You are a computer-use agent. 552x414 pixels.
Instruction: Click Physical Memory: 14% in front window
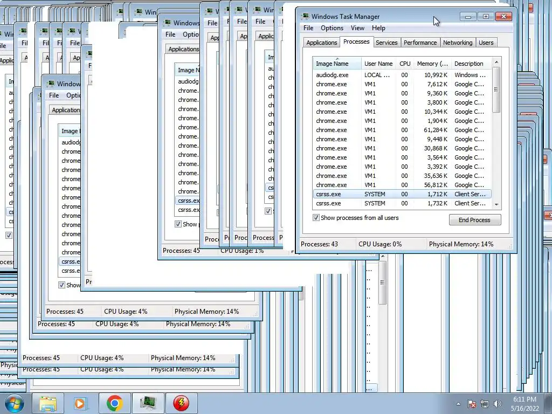point(461,244)
